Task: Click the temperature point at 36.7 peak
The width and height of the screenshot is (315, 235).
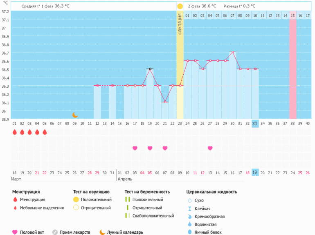Action: (232, 52)
